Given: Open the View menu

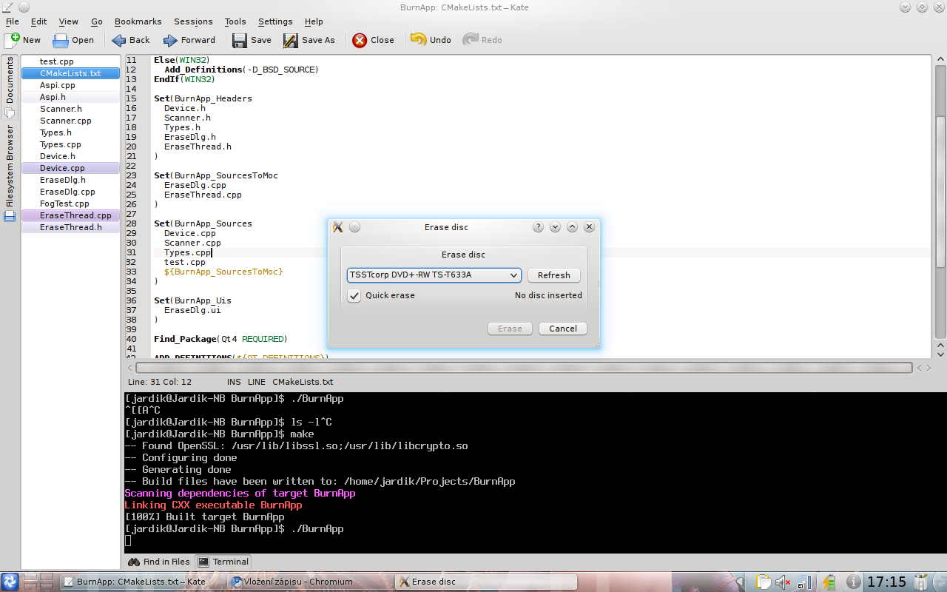Looking at the screenshot, I should tap(68, 21).
